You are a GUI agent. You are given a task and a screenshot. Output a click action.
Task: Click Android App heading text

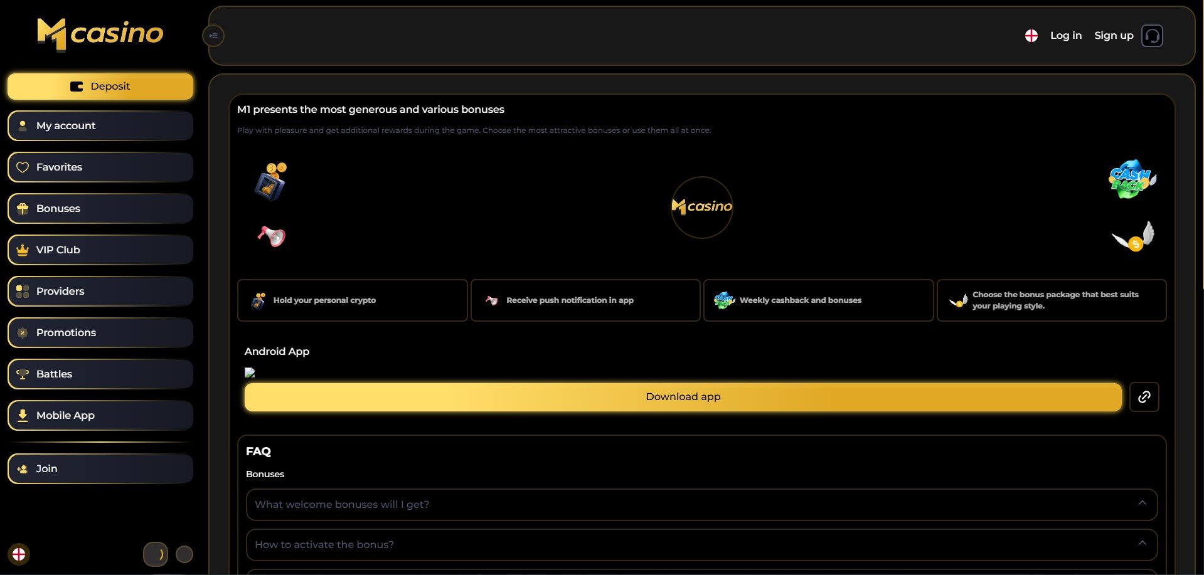click(x=277, y=352)
